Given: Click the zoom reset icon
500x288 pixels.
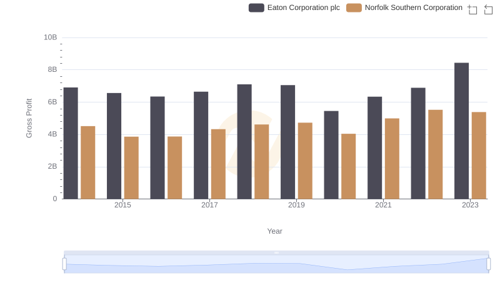Looking at the screenshot, I should pos(488,9).
